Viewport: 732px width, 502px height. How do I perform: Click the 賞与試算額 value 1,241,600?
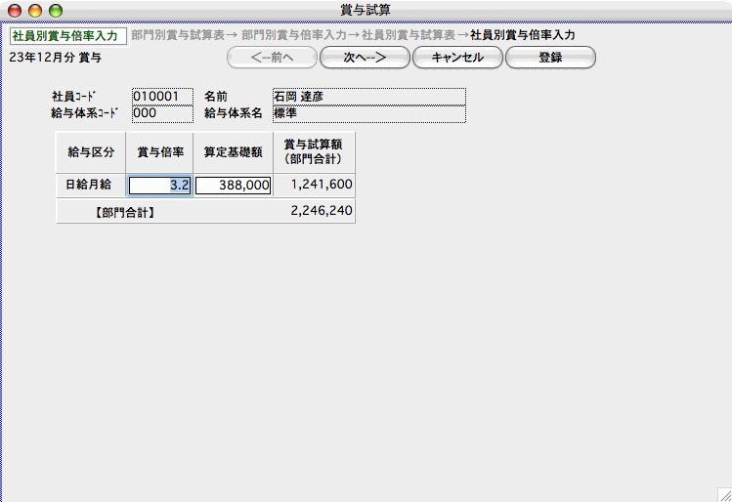(x=315, y=185)
